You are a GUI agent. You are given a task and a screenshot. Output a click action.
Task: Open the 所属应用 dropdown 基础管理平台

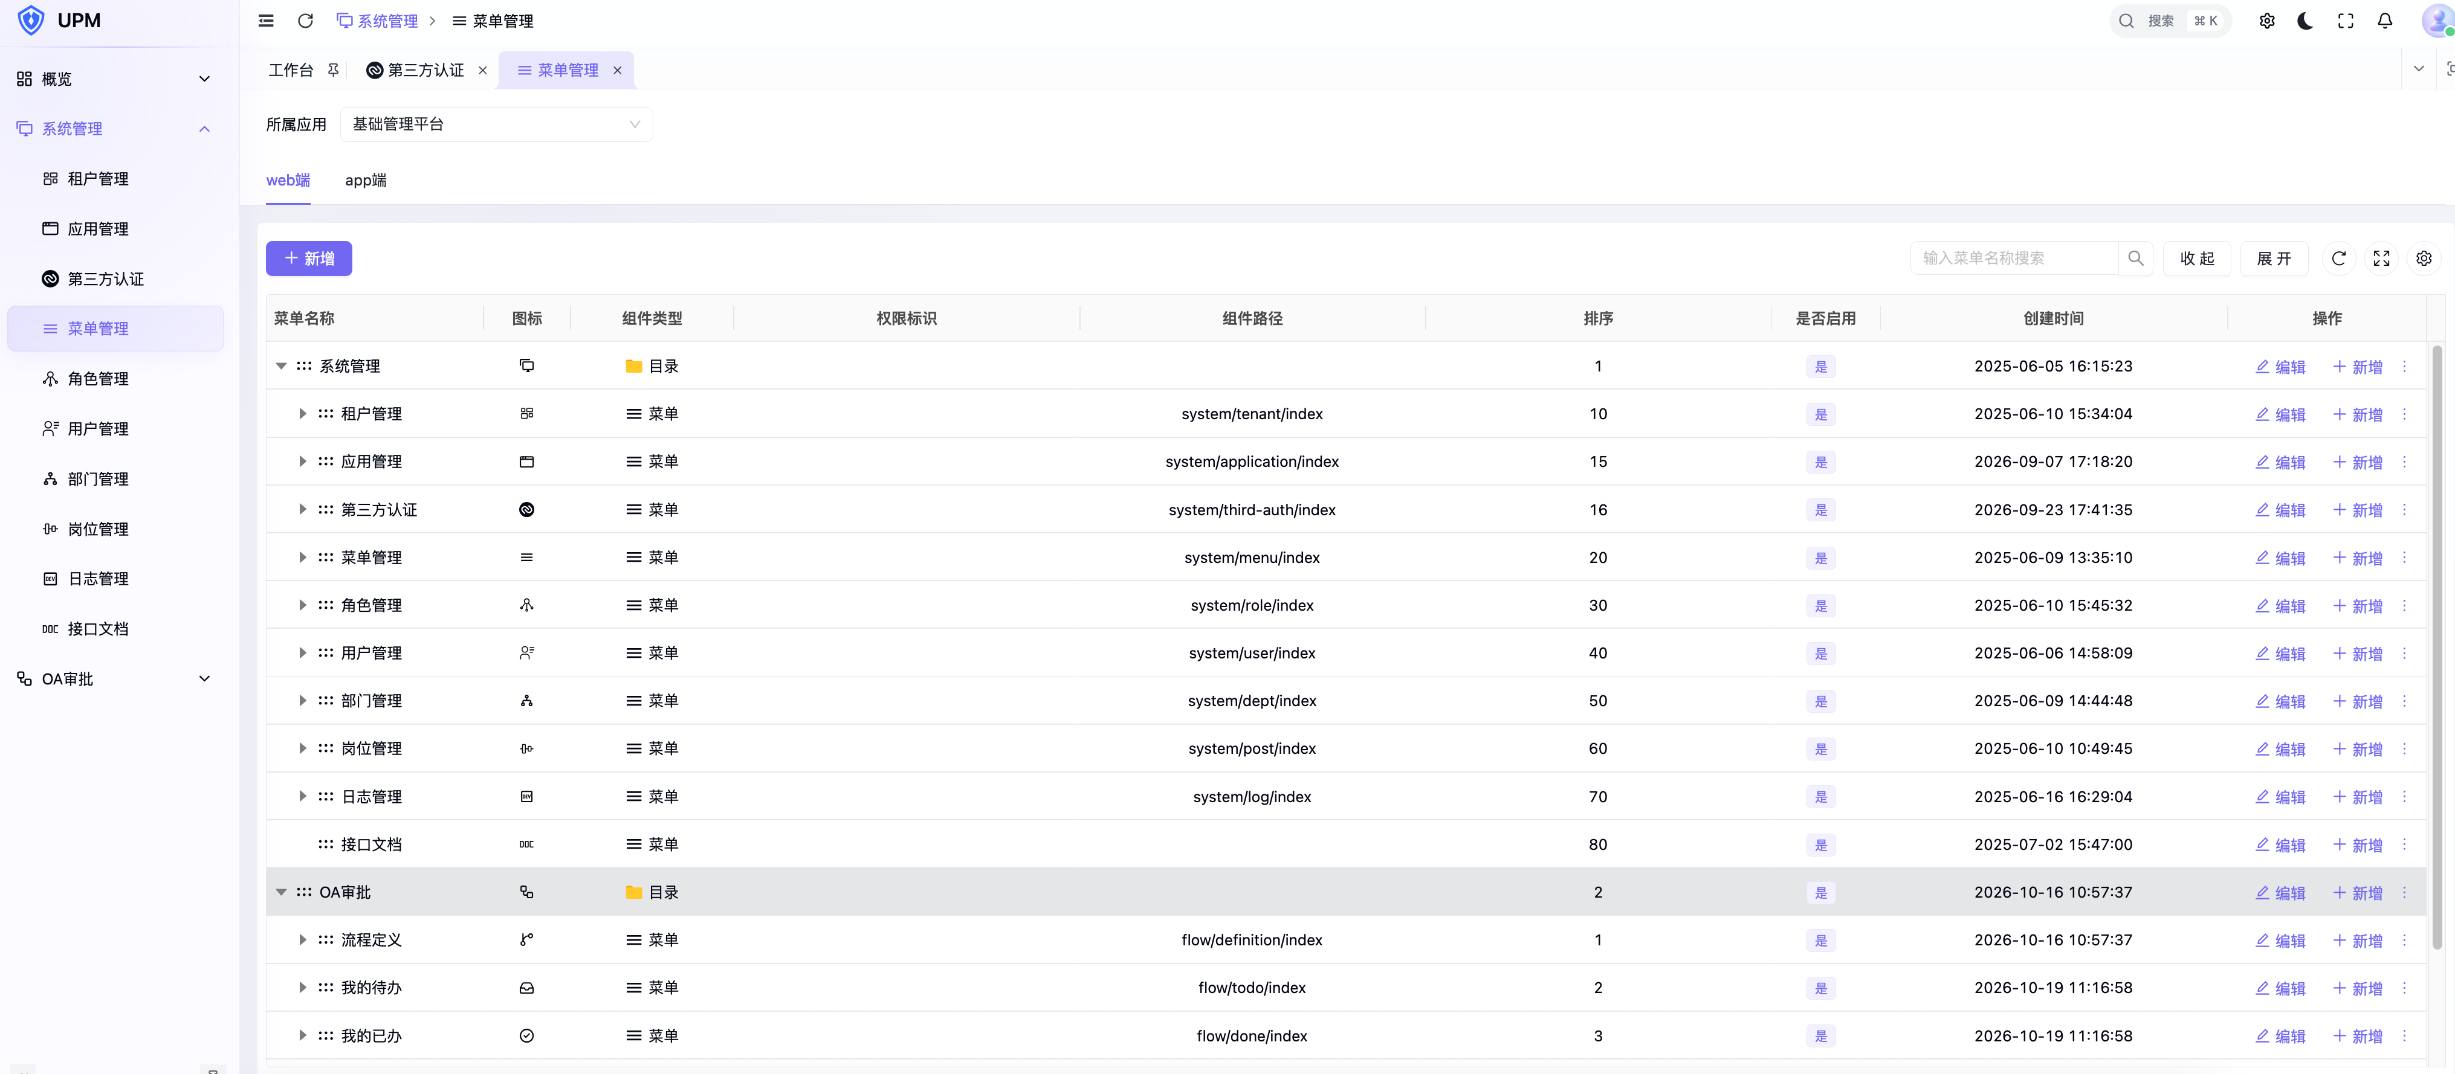click(x=497, y=124)
